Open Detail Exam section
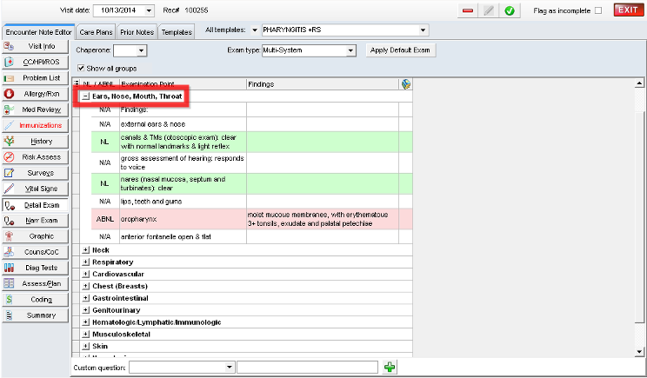Screen dimensions: 647x378 [35, 205]
